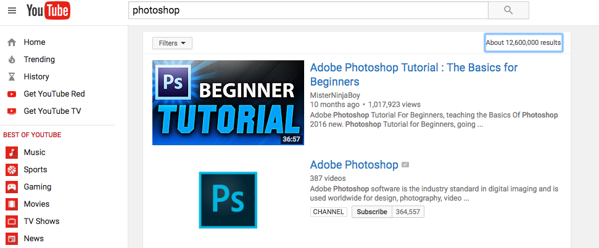Click the Movies film icon
The height and width of the screenshot is (248, 599).
click(x=12, y=204)
